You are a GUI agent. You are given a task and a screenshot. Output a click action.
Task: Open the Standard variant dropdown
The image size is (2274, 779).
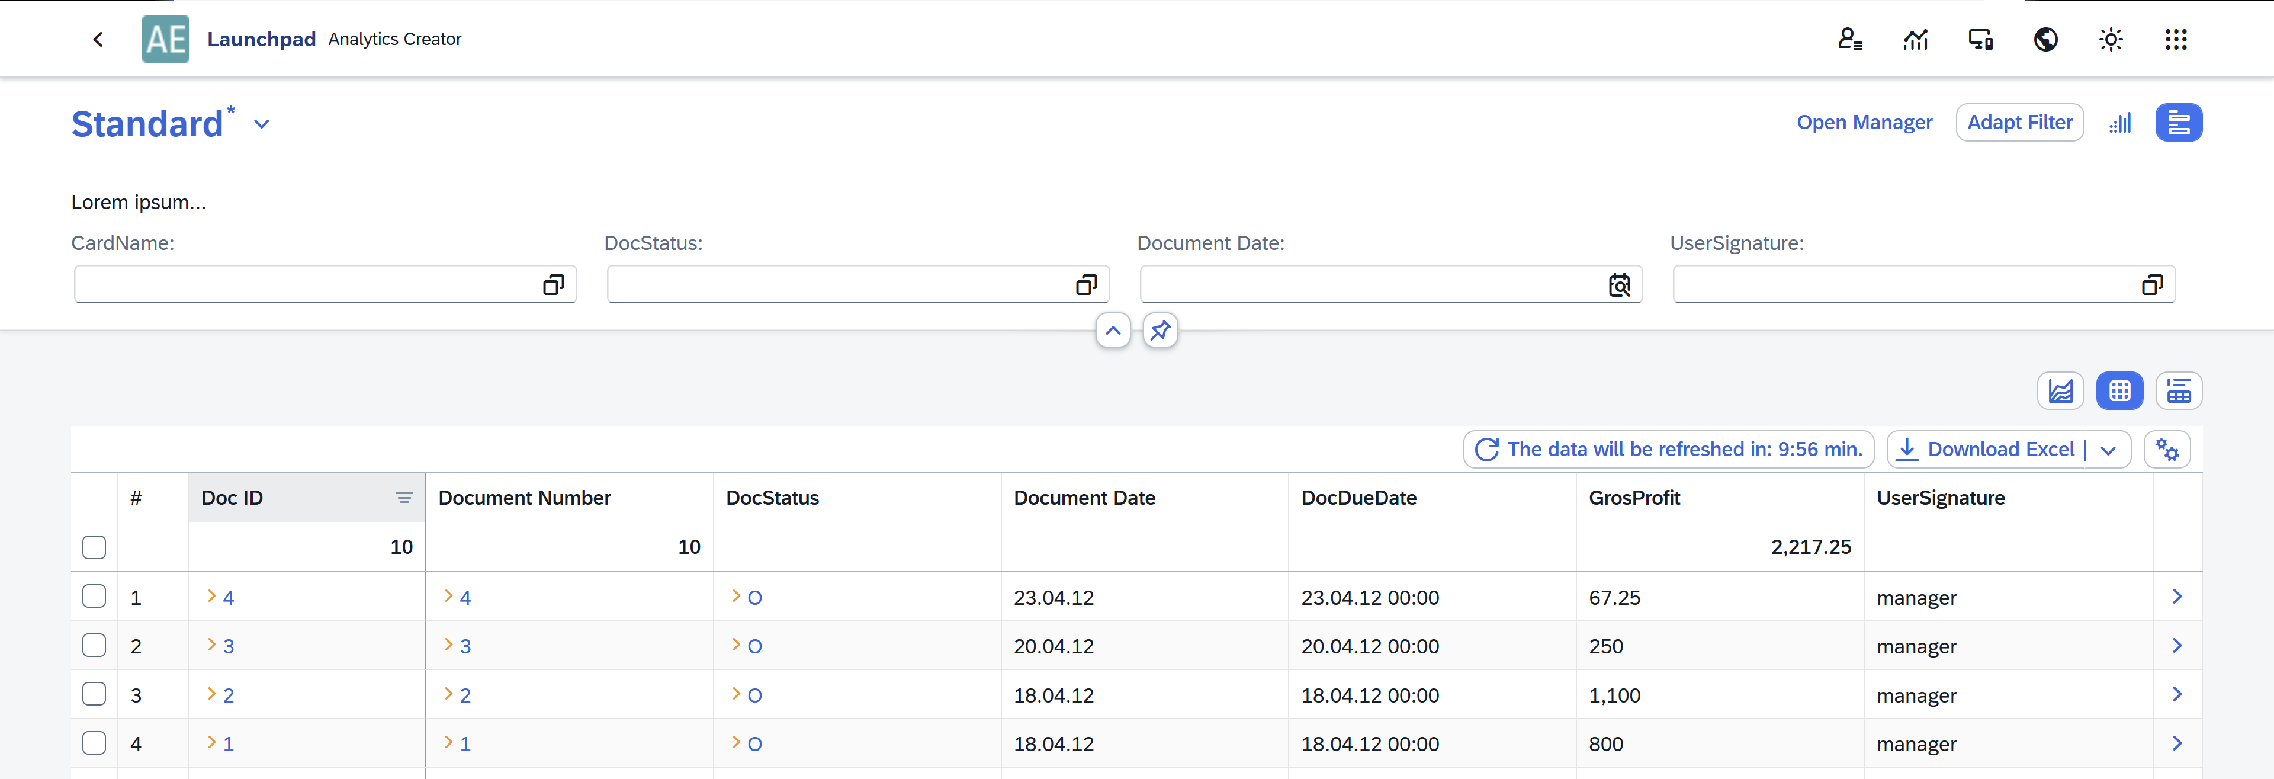point(261,124)
